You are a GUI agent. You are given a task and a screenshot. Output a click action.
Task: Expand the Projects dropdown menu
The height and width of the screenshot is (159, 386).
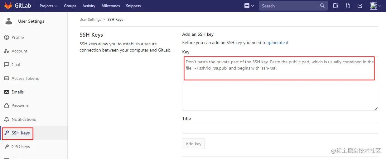pyautogui.click(x=48, y=6)
